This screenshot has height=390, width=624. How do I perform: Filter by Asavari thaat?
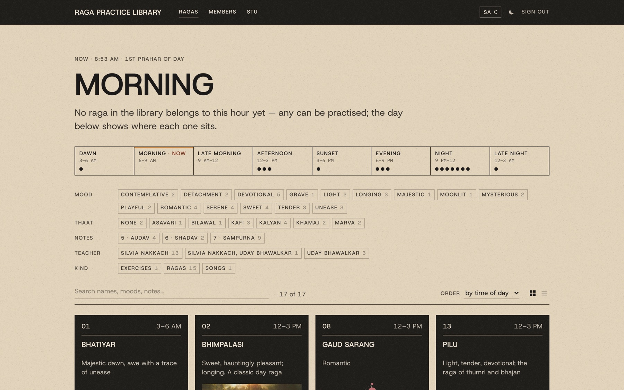pos(167,223)
